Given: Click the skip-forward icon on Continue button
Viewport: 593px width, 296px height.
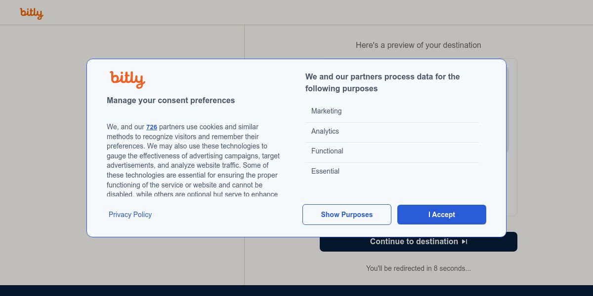Looking at the screenshot, I should 465,242.
